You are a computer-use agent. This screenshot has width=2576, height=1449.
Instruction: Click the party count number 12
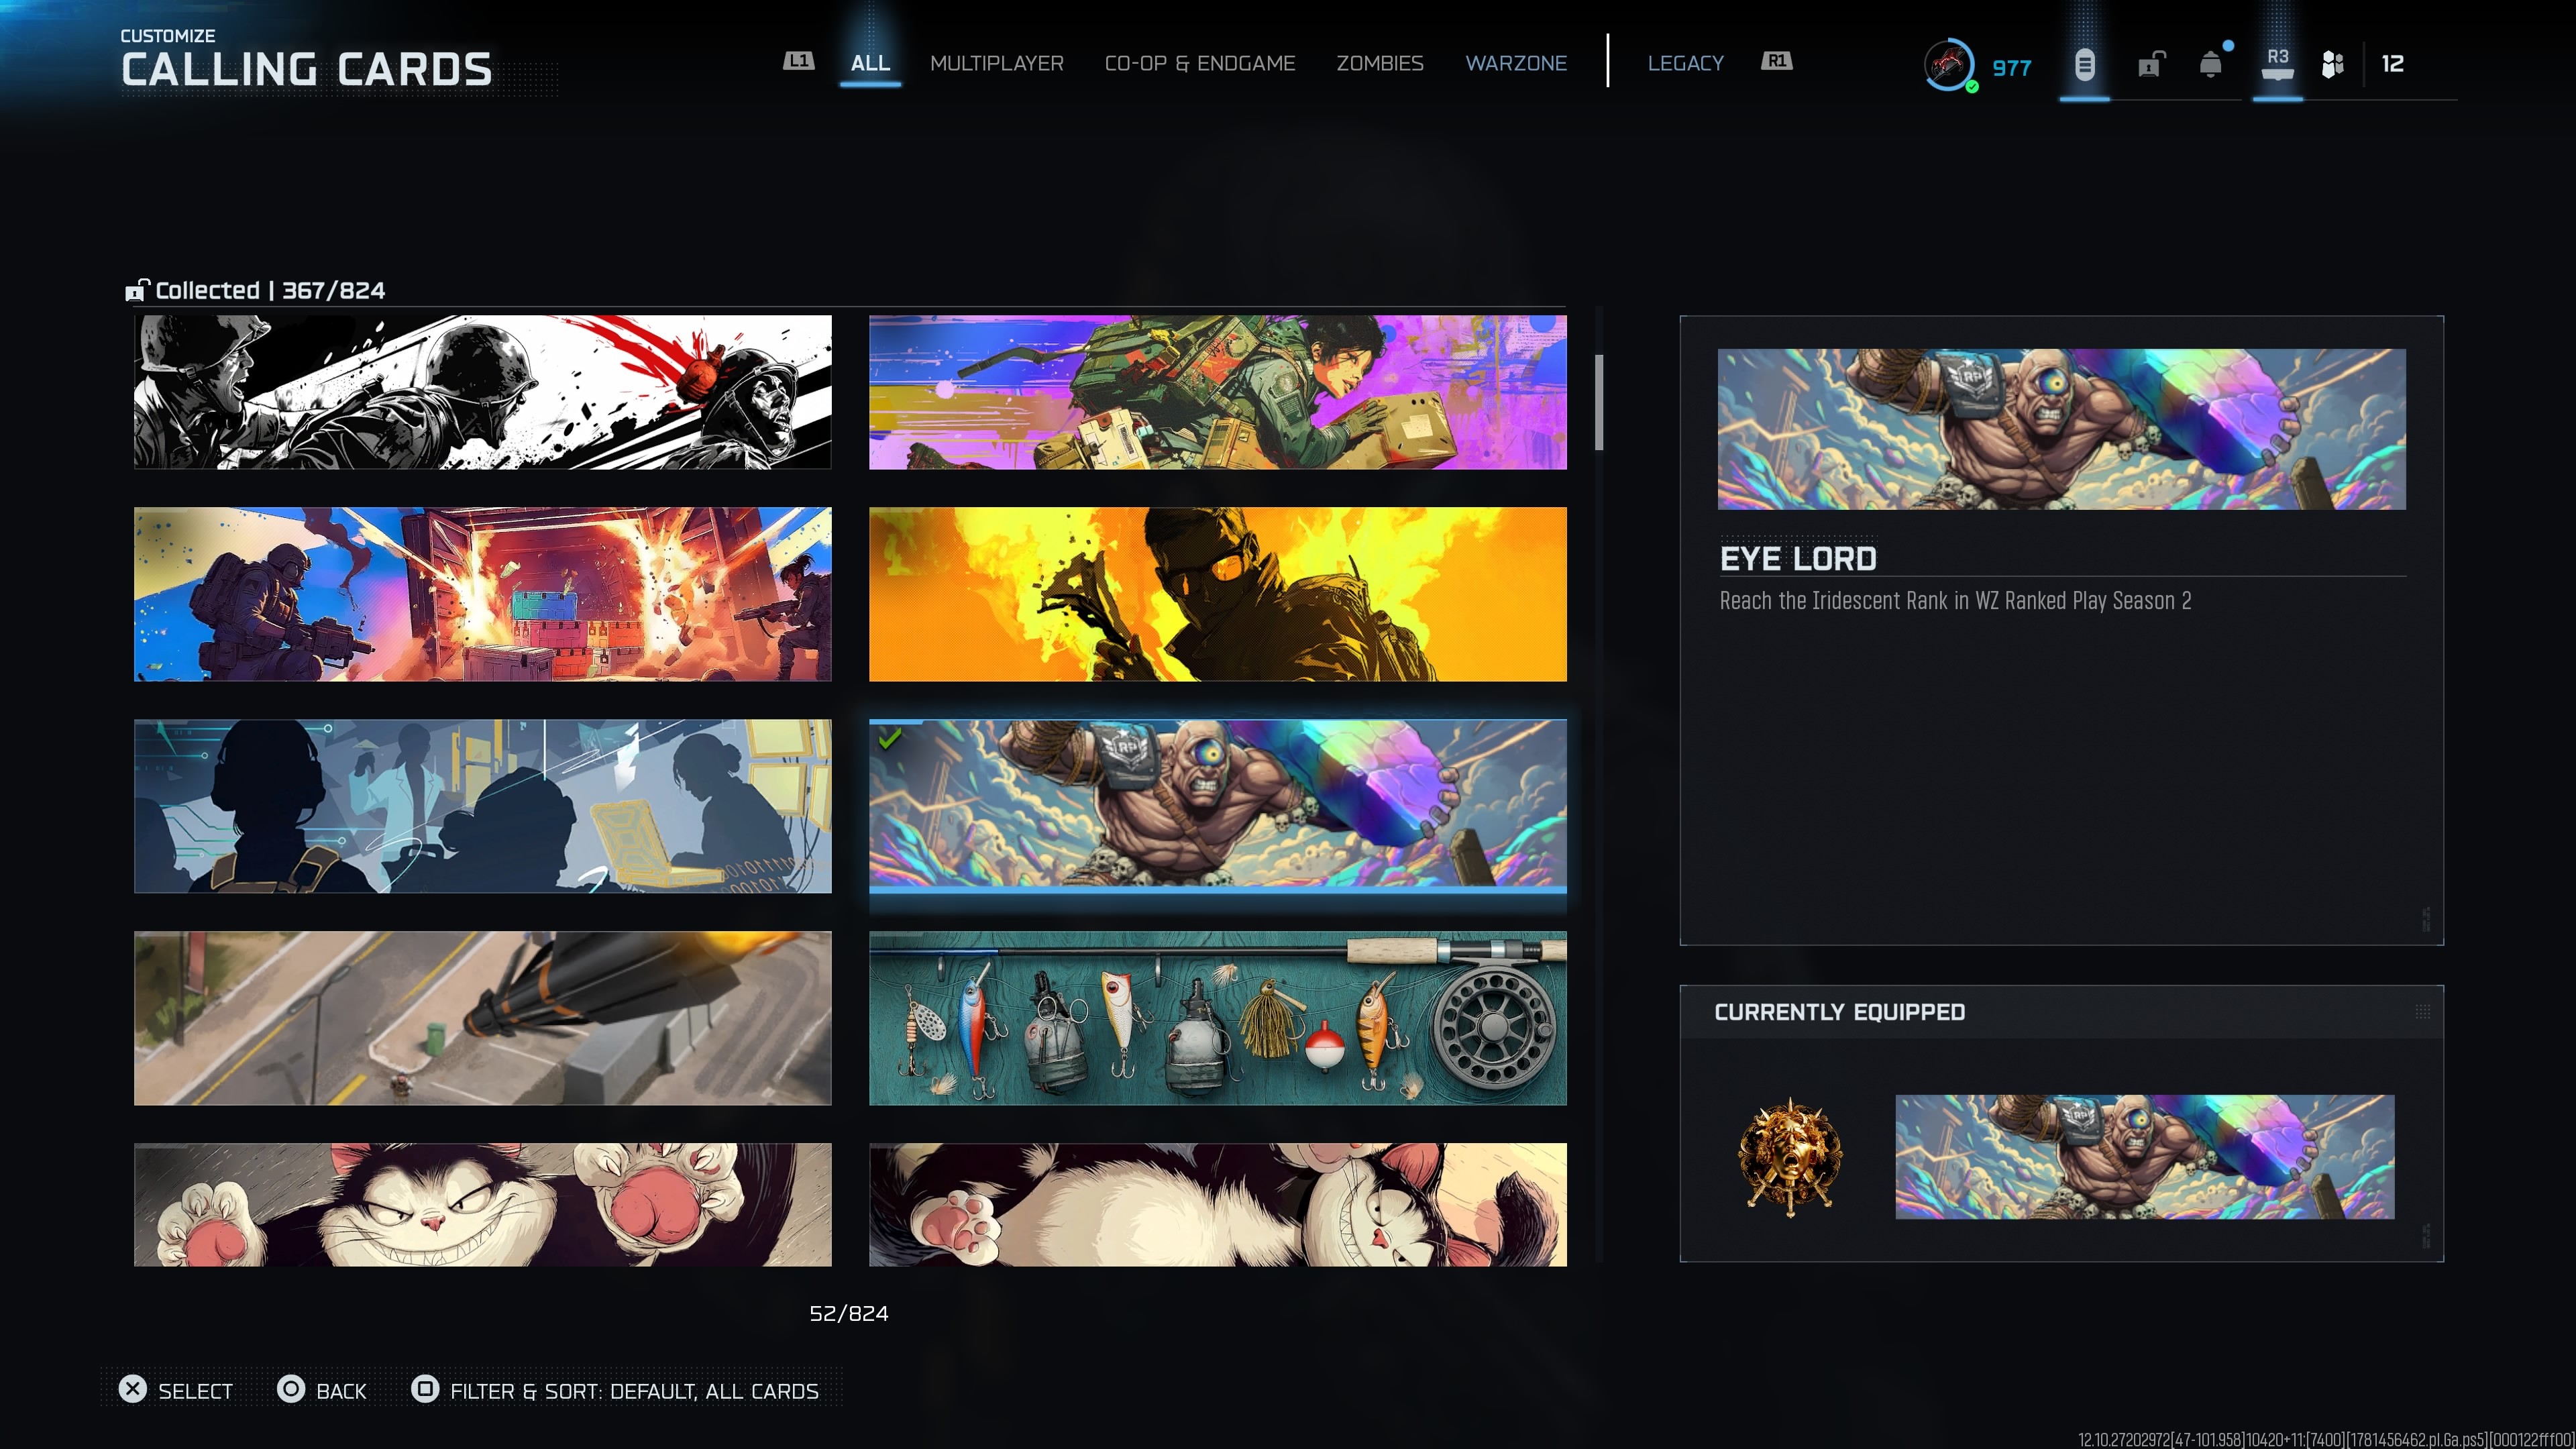click(2392, 64)
